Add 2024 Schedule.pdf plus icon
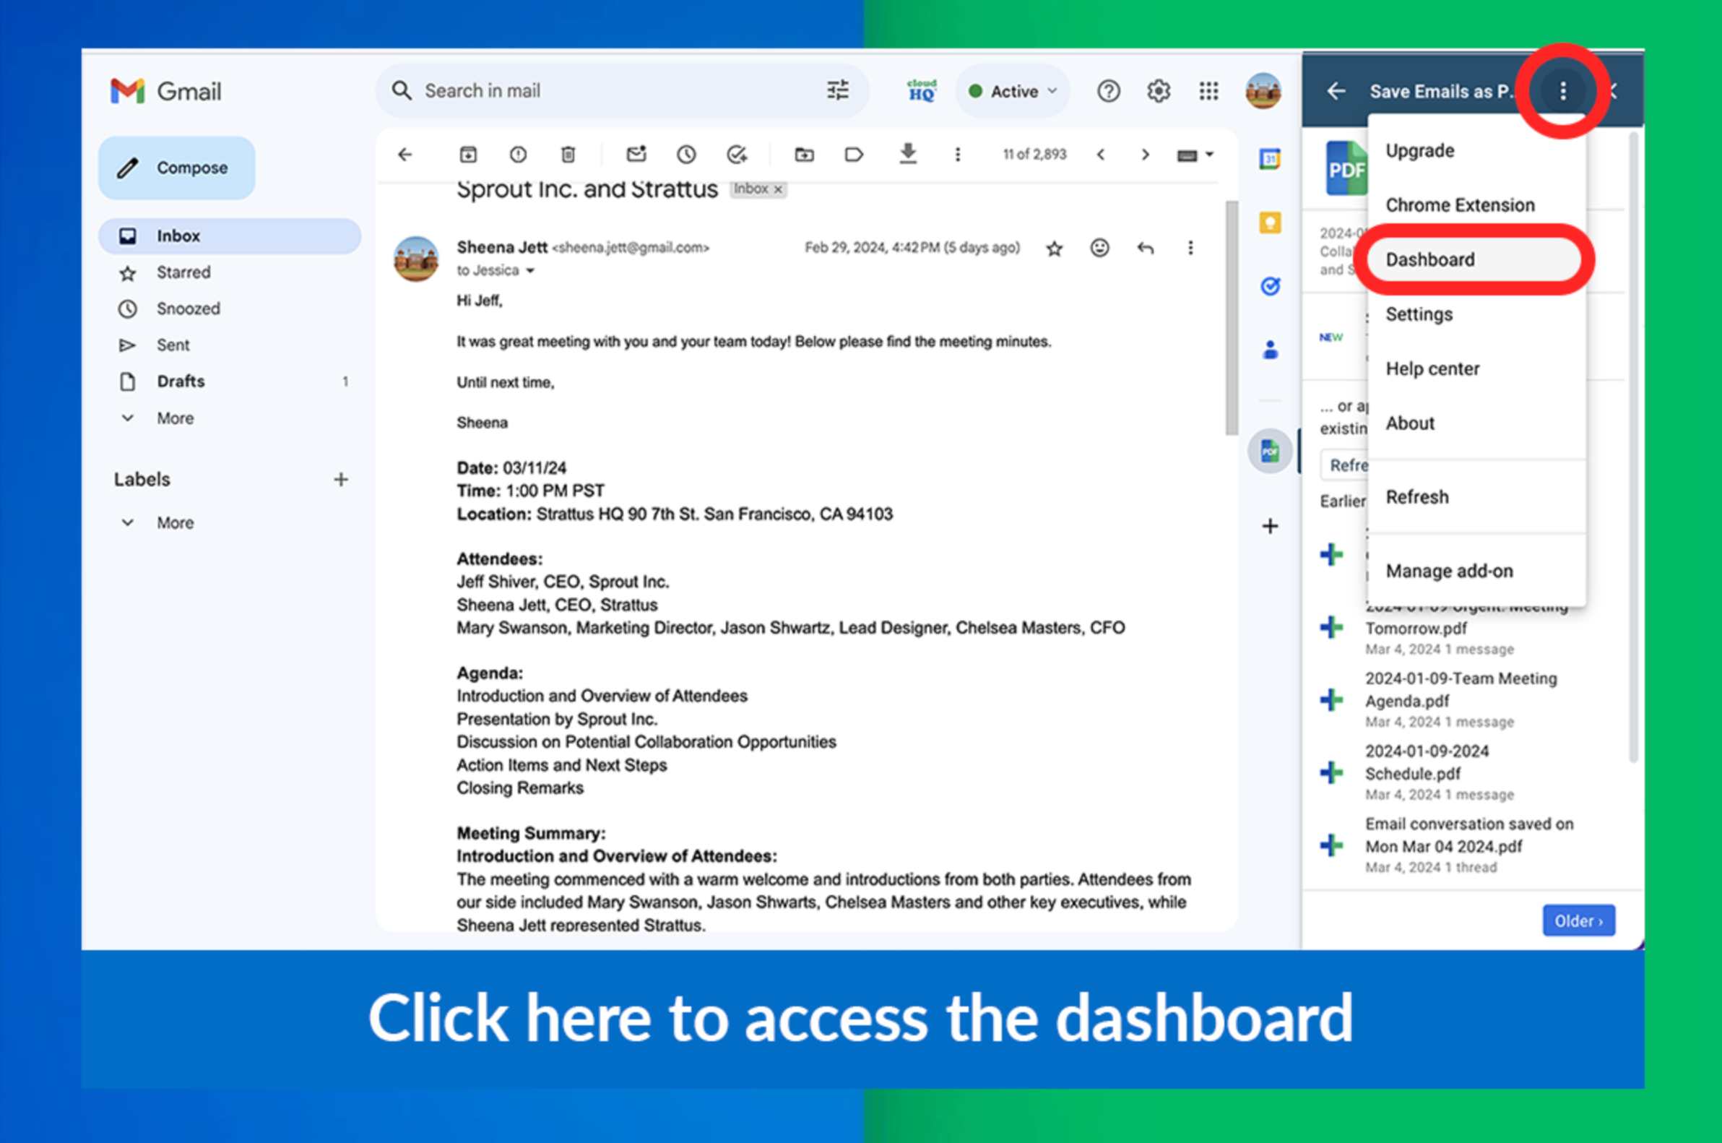This screenshot has height=1143, width=1722. click(x=1331, y=772)
